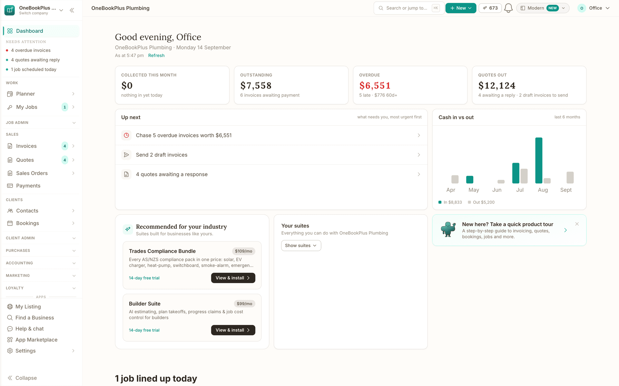This screenshot has height=386, width=619.
Task: Click the Planner calendar icon
Action: point(10,94)
